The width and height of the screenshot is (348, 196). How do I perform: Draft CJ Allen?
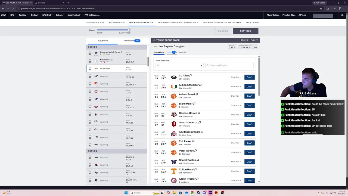[250, 77]
